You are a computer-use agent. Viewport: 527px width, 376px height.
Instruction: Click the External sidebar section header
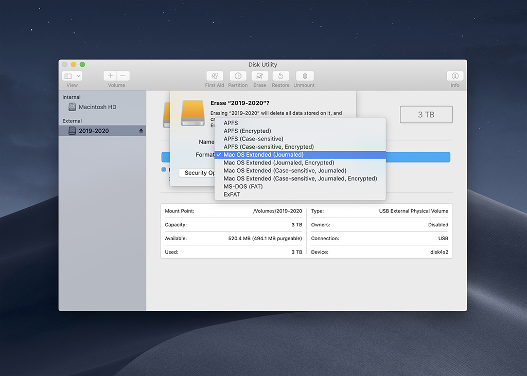pyautogui.click(x=72, y=121)
